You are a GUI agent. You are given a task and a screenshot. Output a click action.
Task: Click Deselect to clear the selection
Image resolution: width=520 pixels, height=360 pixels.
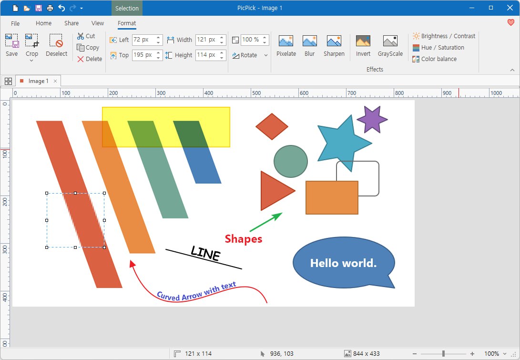(x=56, y=45)
